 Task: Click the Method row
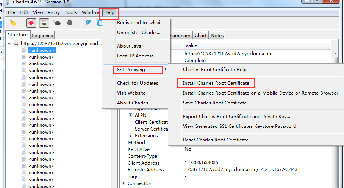pyautogui.click(x=136, y=143)
